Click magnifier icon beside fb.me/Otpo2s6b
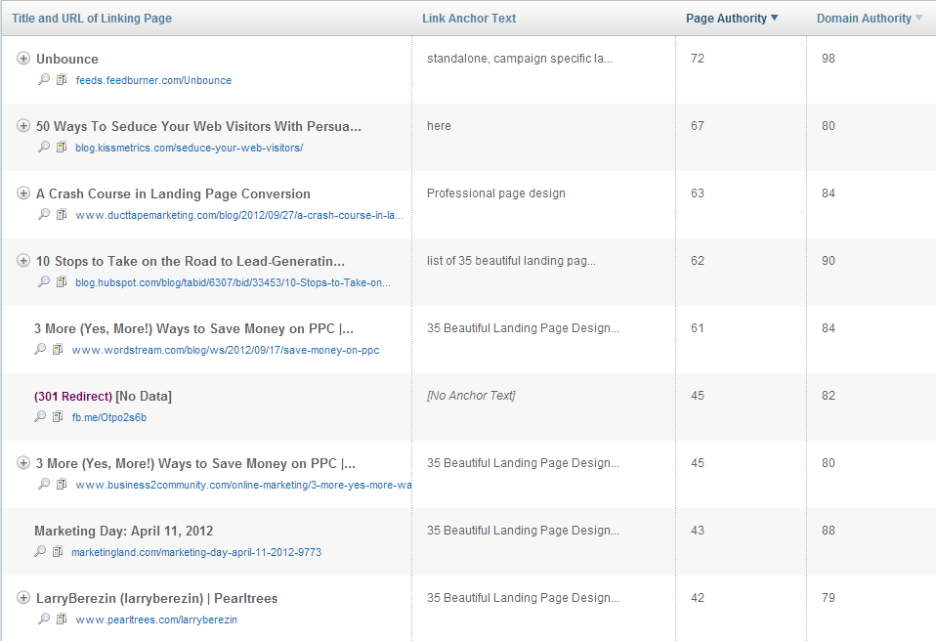 (x=40, y=416)
